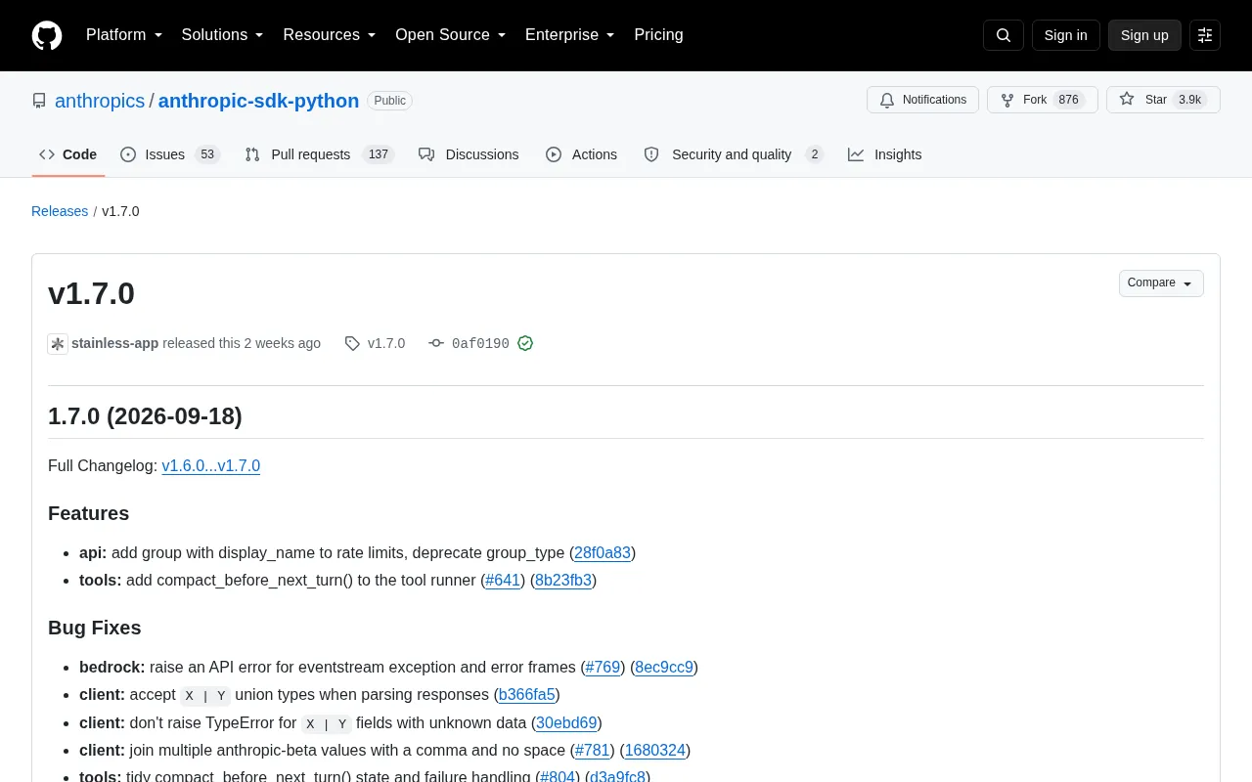
Task: Open the Insights tab
Action: pyautogui.click(x=885, y=154)
